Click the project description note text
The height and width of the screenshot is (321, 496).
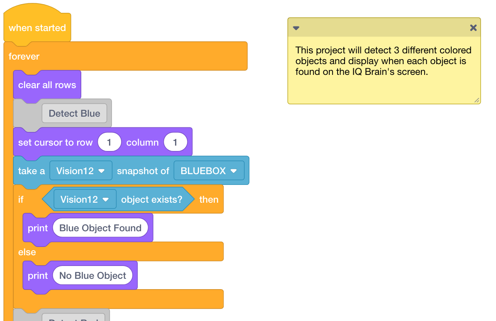coord(383,61)
